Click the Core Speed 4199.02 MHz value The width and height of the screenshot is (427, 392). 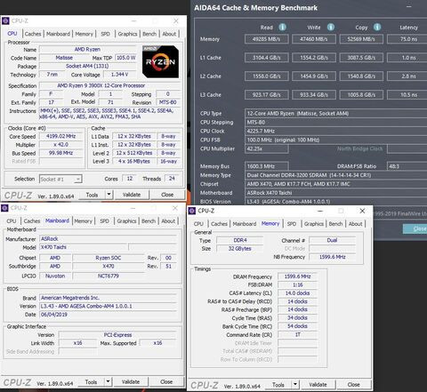pyautogui.click(x=61, y=136)
